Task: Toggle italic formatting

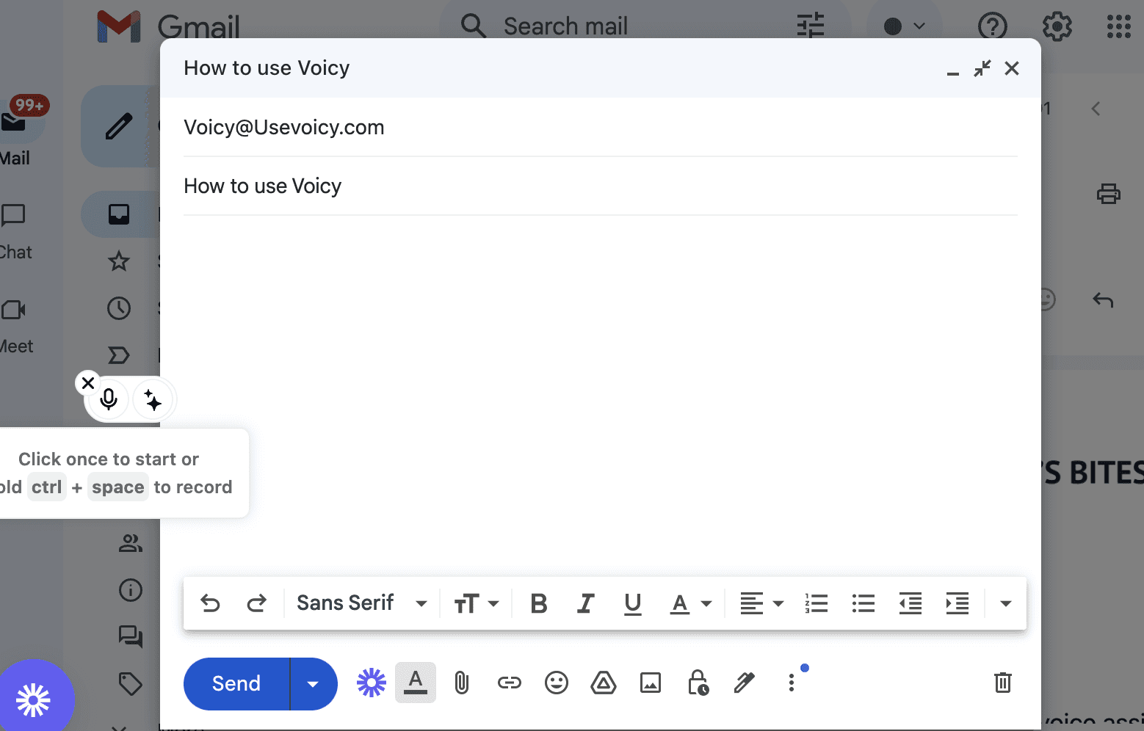Action: pos(585,603)
